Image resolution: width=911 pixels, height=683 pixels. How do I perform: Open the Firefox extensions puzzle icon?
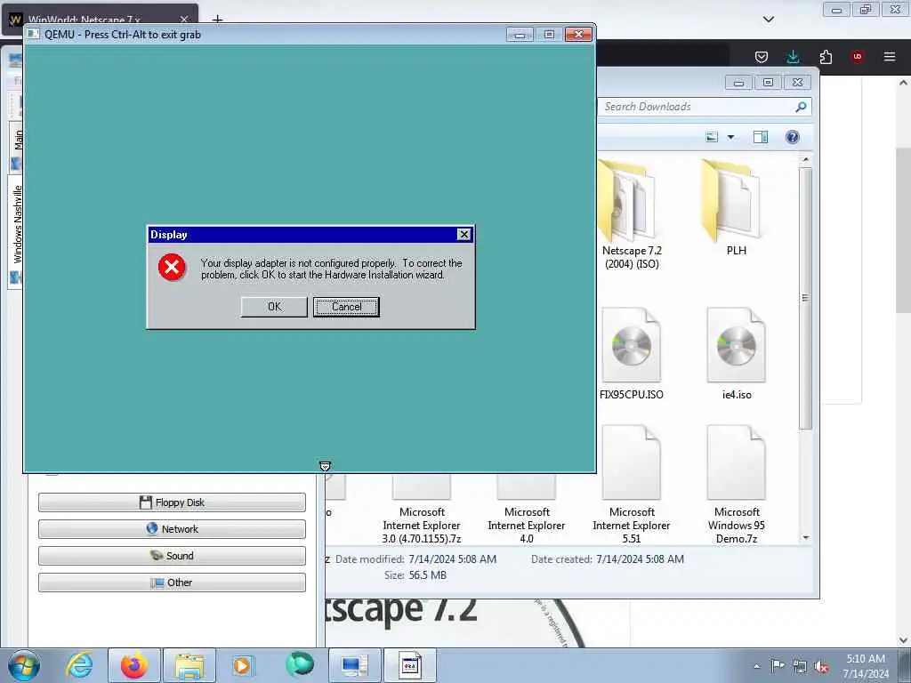pos(826,57)
